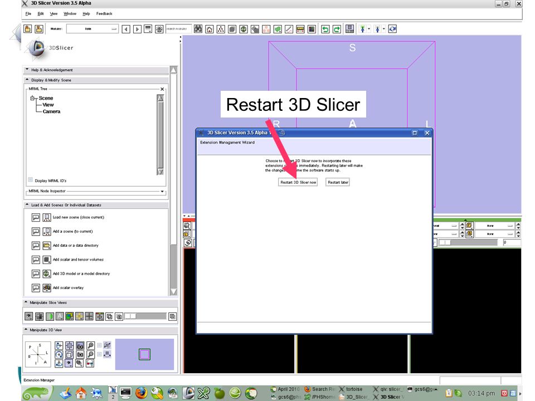This screenshot has height=401, width=535.
Task: Collapse the Scene node in MRML Tree
Action: pos(33,98)
